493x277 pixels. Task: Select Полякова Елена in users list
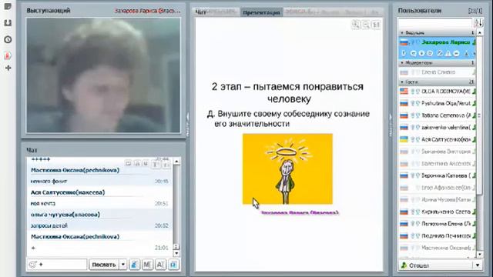[x=437, y=224]
